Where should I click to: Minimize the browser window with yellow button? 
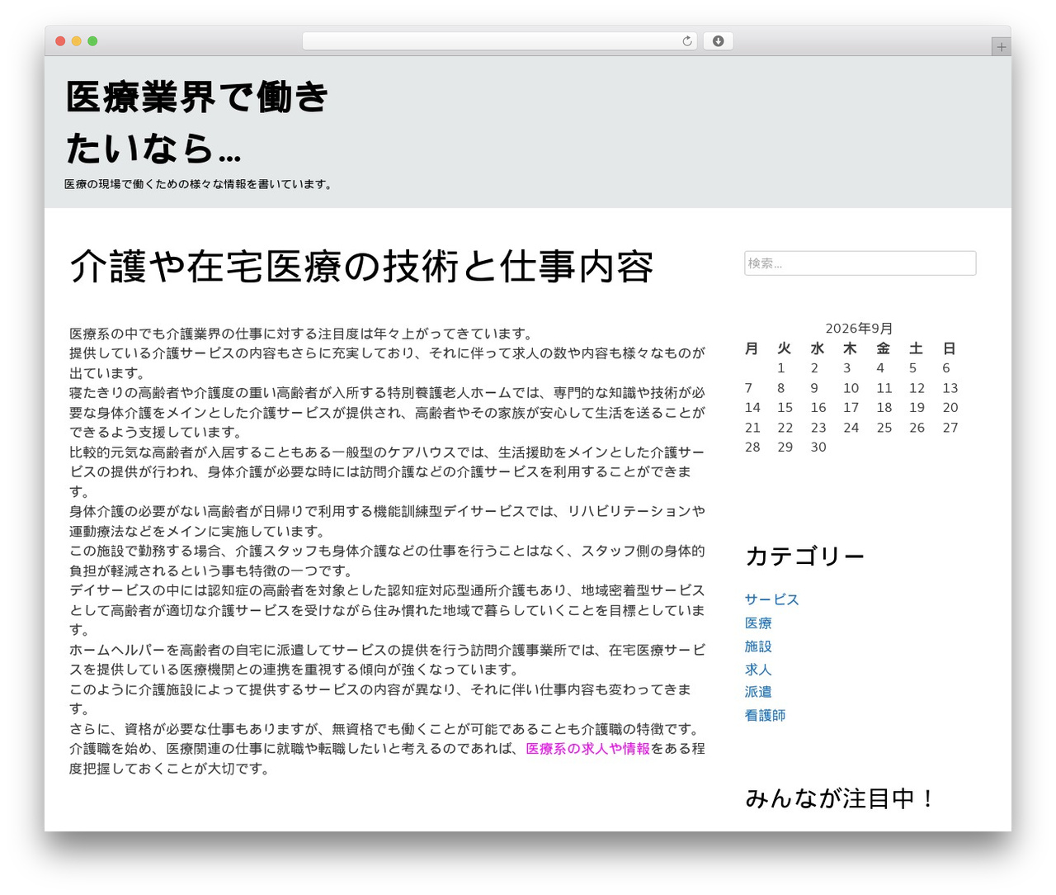tap(77, 41)
